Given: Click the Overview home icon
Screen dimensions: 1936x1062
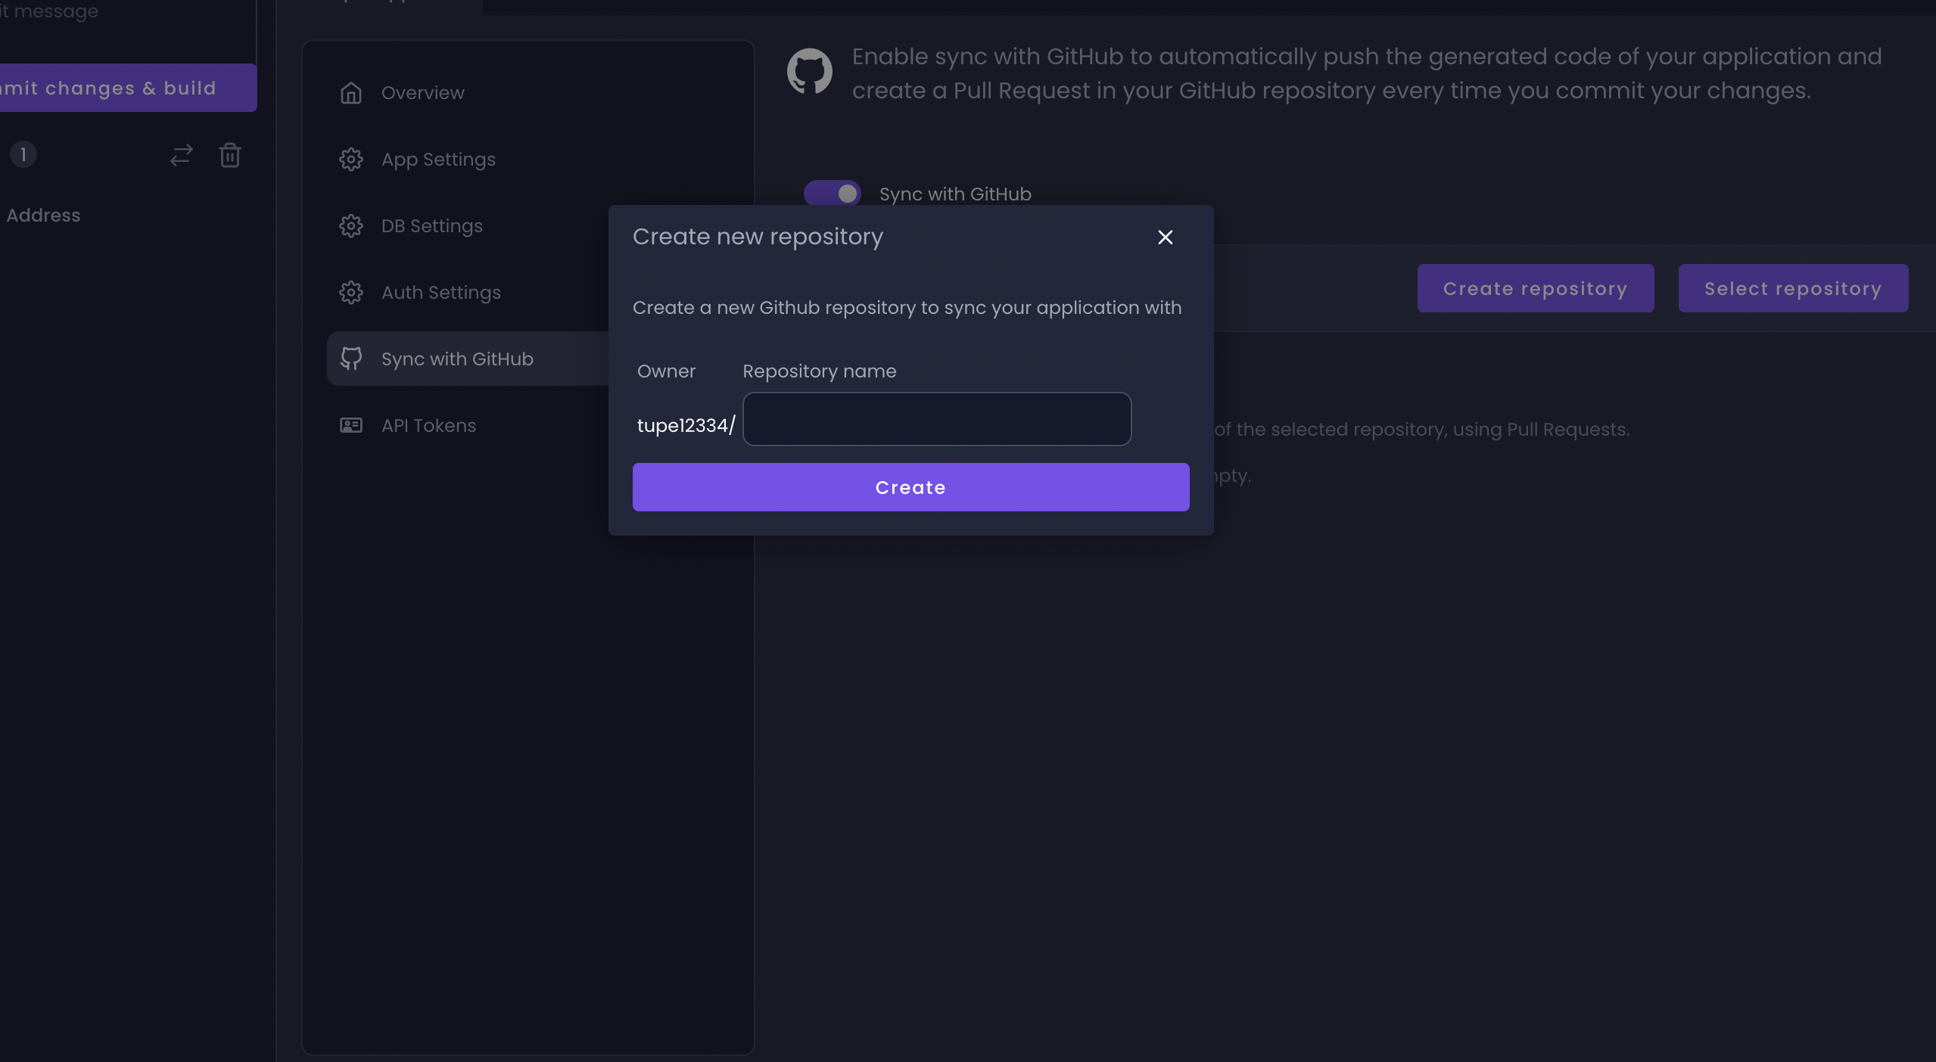Looking at the screenshot, I should [x=351, y=93].
